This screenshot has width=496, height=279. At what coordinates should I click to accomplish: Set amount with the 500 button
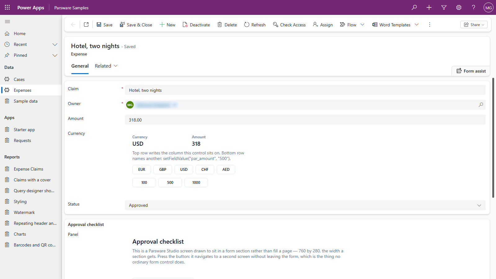click(170, 183)
